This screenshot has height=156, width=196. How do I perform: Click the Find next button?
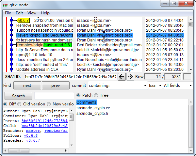click(x=27, y=86)
